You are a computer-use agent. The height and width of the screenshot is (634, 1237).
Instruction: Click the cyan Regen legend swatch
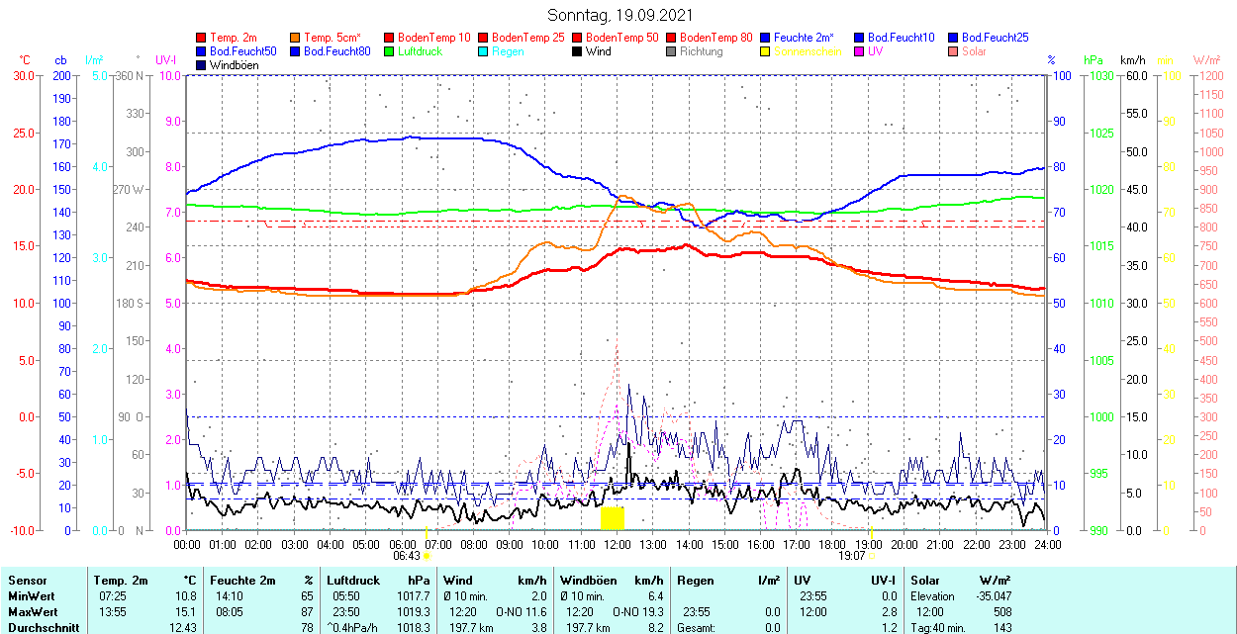pyautogui.click(x=483, y=51)
